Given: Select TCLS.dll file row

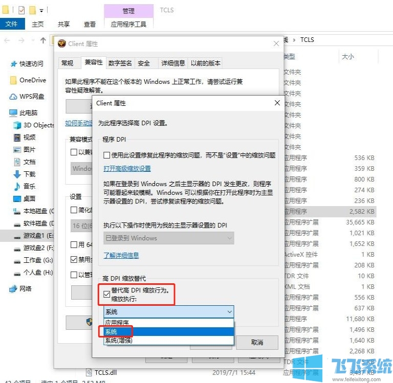Looking at the screenshot, I should coord(105,372).
